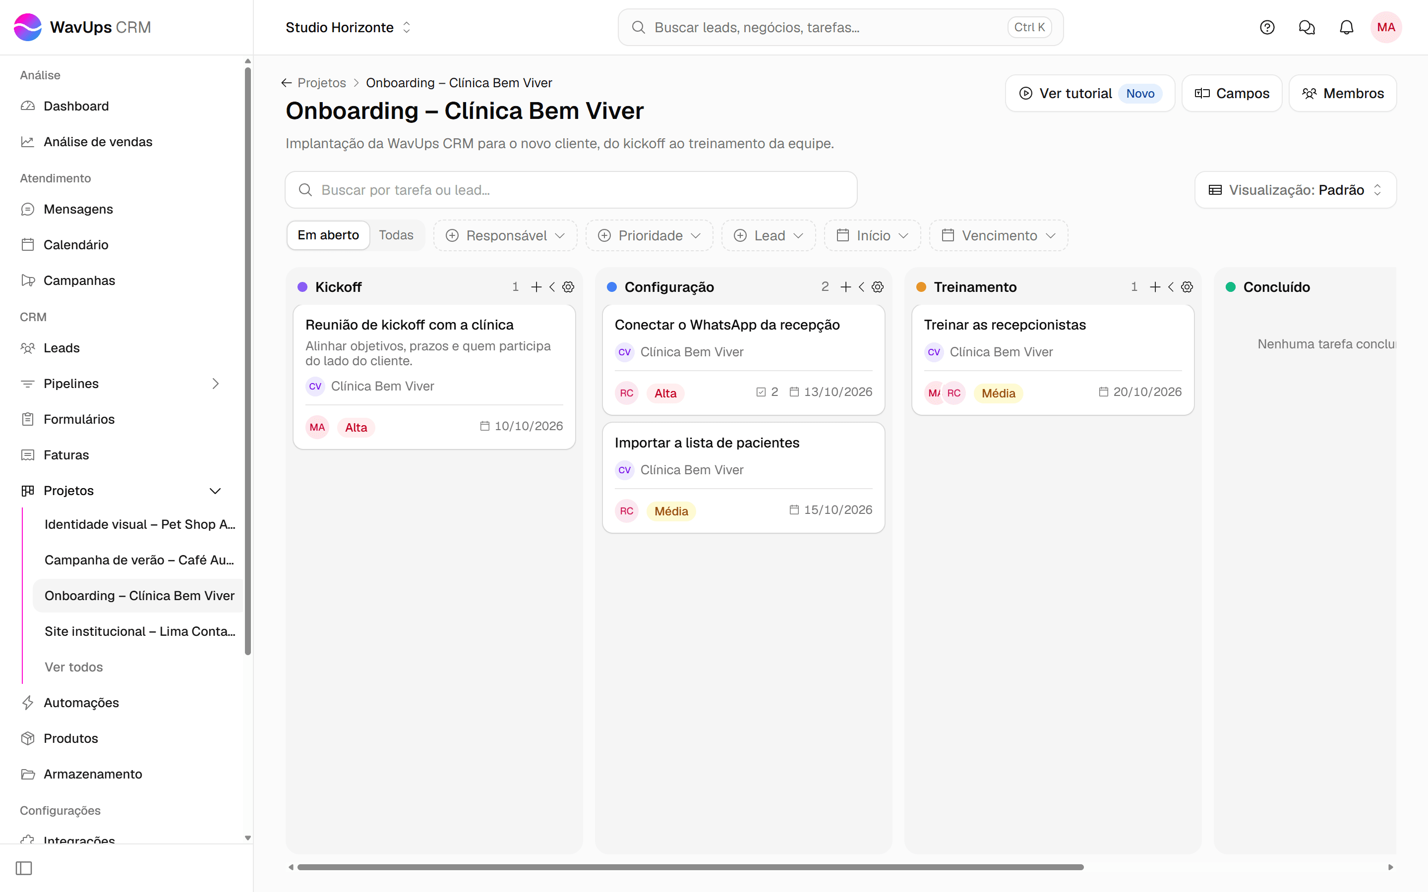Open the chat conversations icon in header
This screenshot has width=1428, height=892.
1307,27
